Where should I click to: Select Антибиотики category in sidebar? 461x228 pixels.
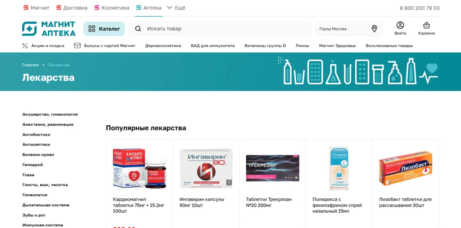point(36,135)
